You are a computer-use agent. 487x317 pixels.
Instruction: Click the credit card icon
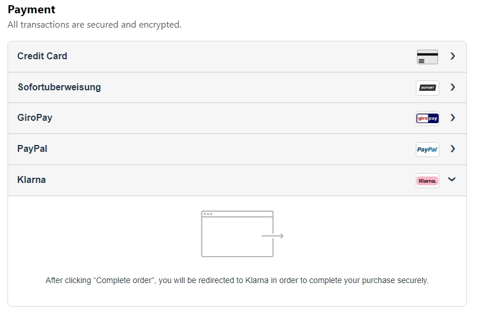[427, 57]
